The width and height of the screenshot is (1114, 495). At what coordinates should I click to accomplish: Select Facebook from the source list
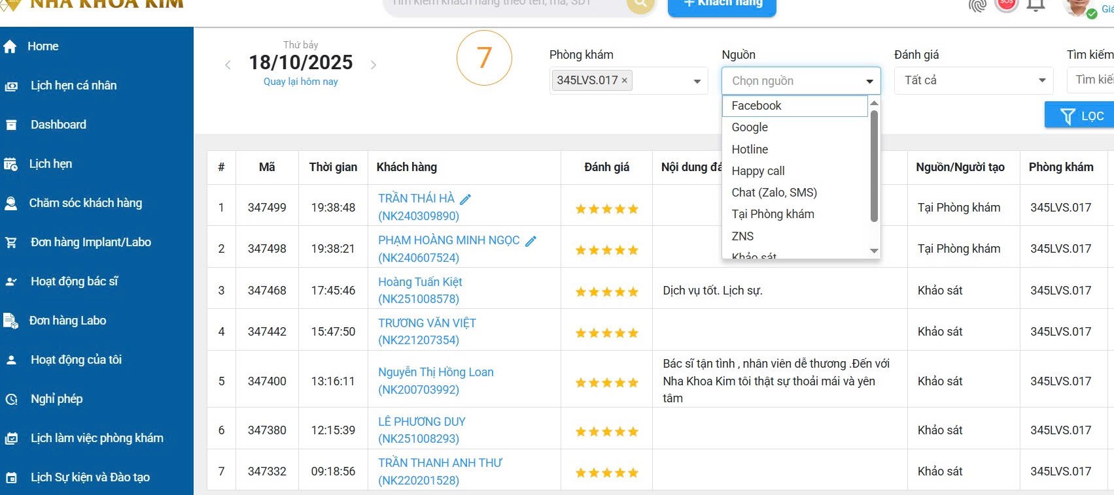point(756,106)
